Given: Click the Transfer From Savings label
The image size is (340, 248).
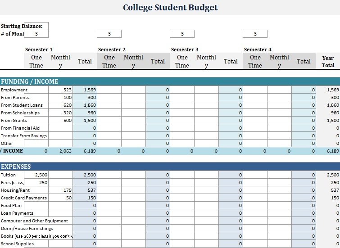Looking at the screenshot, I should point(23,136).
